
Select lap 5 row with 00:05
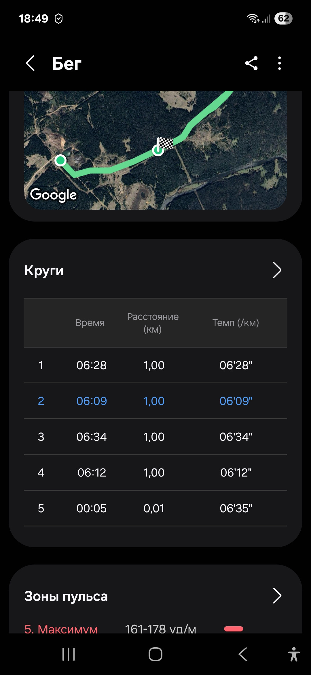(155, 508)
